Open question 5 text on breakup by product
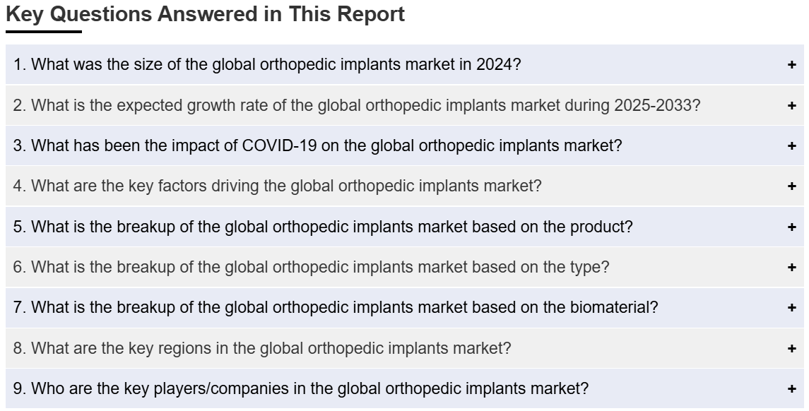 (323, 227)
